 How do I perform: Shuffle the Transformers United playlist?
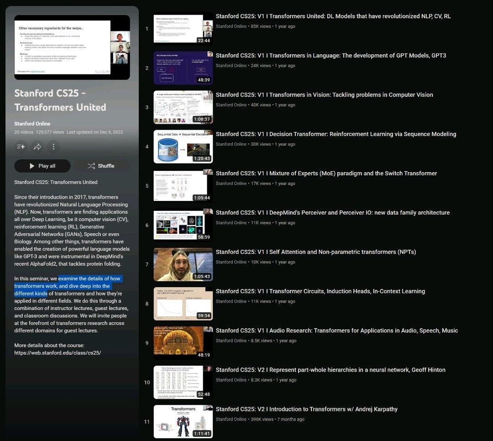tap(101, 166)
